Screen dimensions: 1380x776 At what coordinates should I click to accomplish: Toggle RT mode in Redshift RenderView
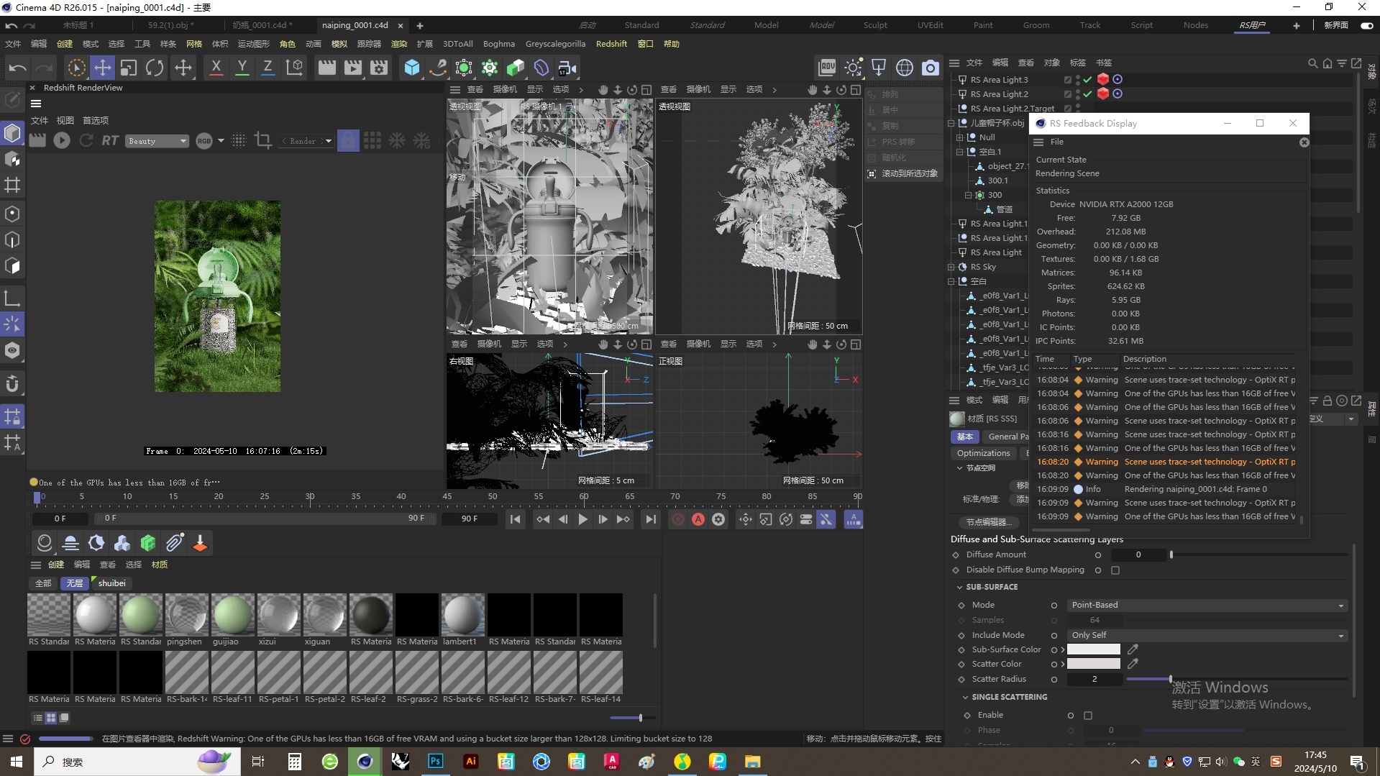click(x=110, y=140)
